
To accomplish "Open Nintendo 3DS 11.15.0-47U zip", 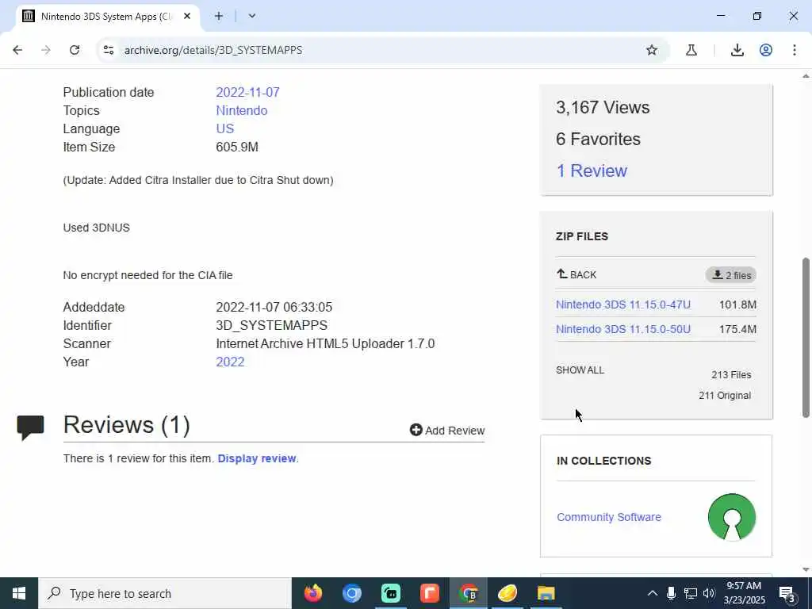I will pyautogui.click(x=623, y=304).
